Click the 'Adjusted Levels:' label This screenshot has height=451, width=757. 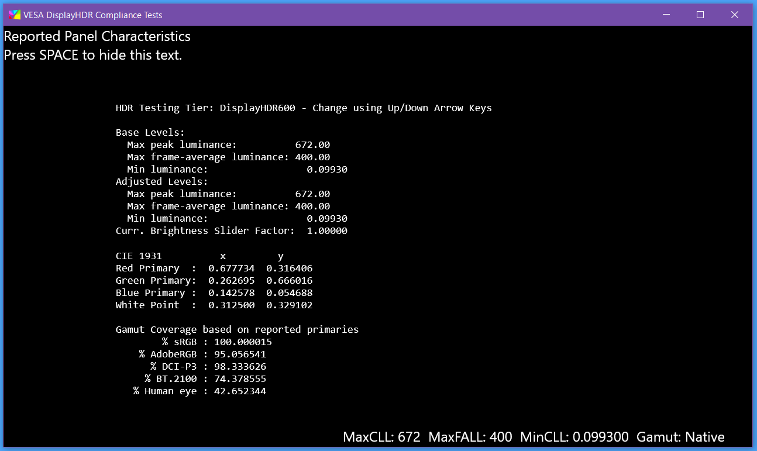pos(162,182)
